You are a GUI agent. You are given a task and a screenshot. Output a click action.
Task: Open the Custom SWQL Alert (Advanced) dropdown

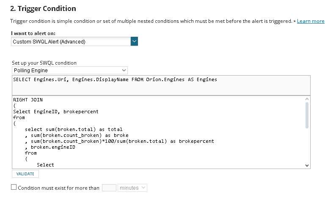pyautogui.click(x=70, y=41)
